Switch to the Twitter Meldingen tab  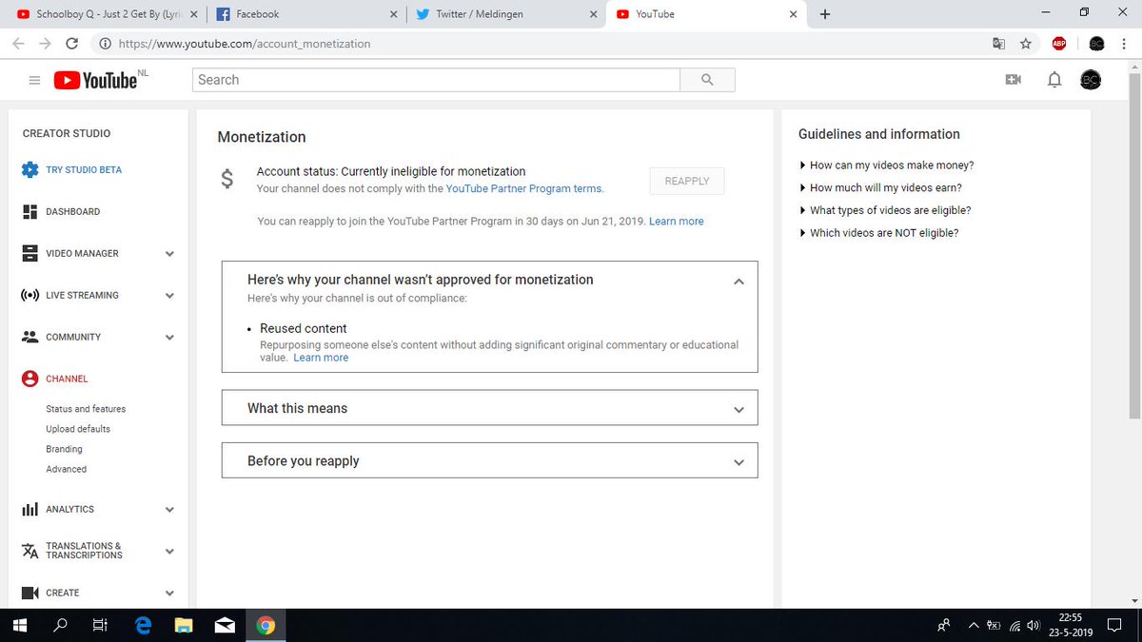pos(505,14)
